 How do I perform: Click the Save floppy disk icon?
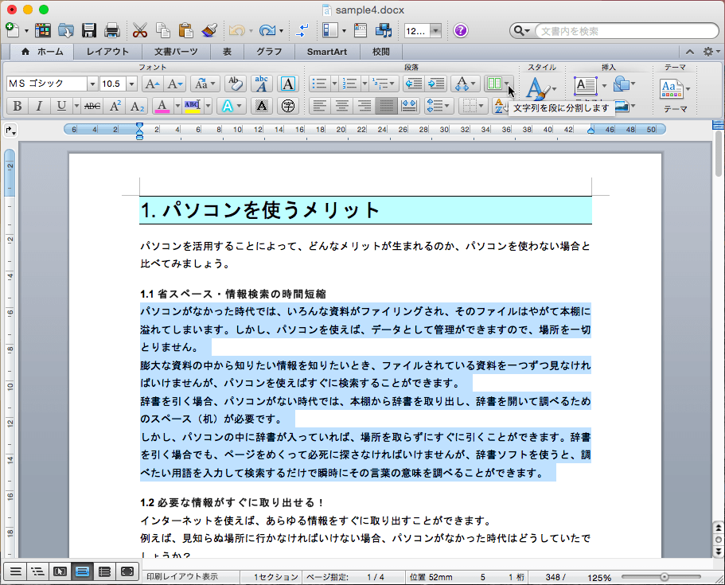pos(89,30)
